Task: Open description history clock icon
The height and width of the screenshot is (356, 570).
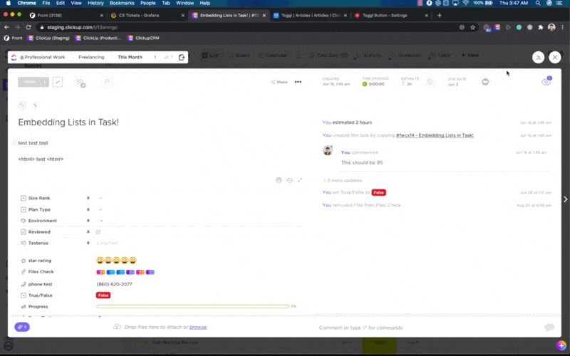Action: pyautogui.click(x=289, y=180)
